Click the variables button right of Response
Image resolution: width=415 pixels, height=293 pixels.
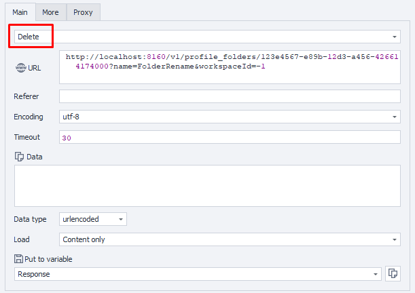[393, 273]
